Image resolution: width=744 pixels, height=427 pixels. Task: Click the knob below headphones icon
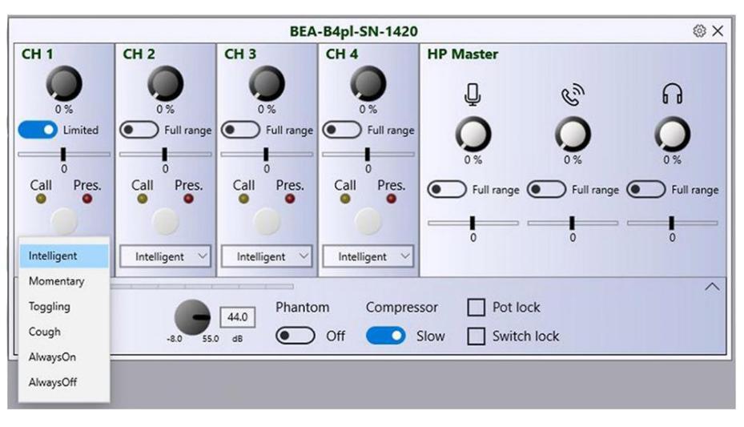[672, 135]
